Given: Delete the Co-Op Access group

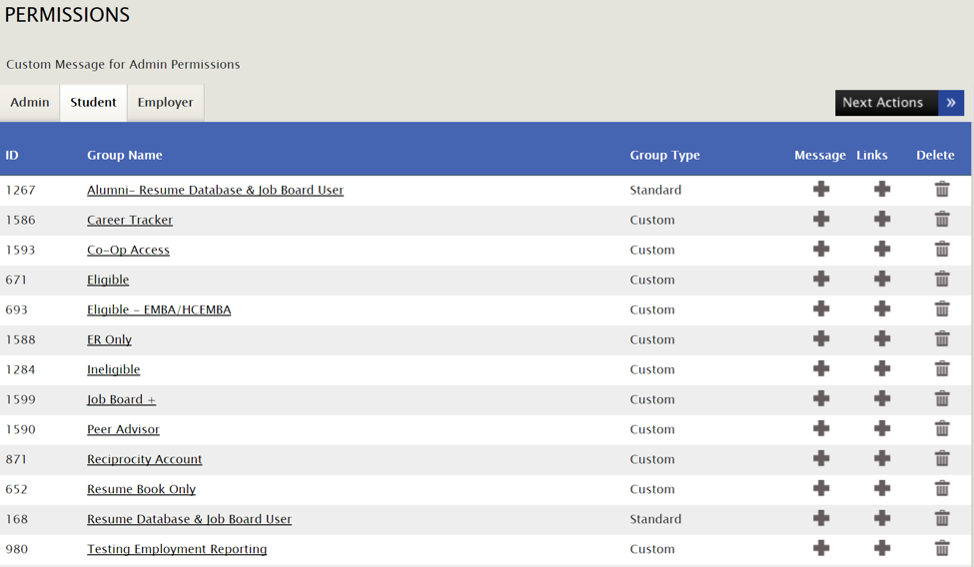Looking at the screenshot, I should (x=942, y=249).
